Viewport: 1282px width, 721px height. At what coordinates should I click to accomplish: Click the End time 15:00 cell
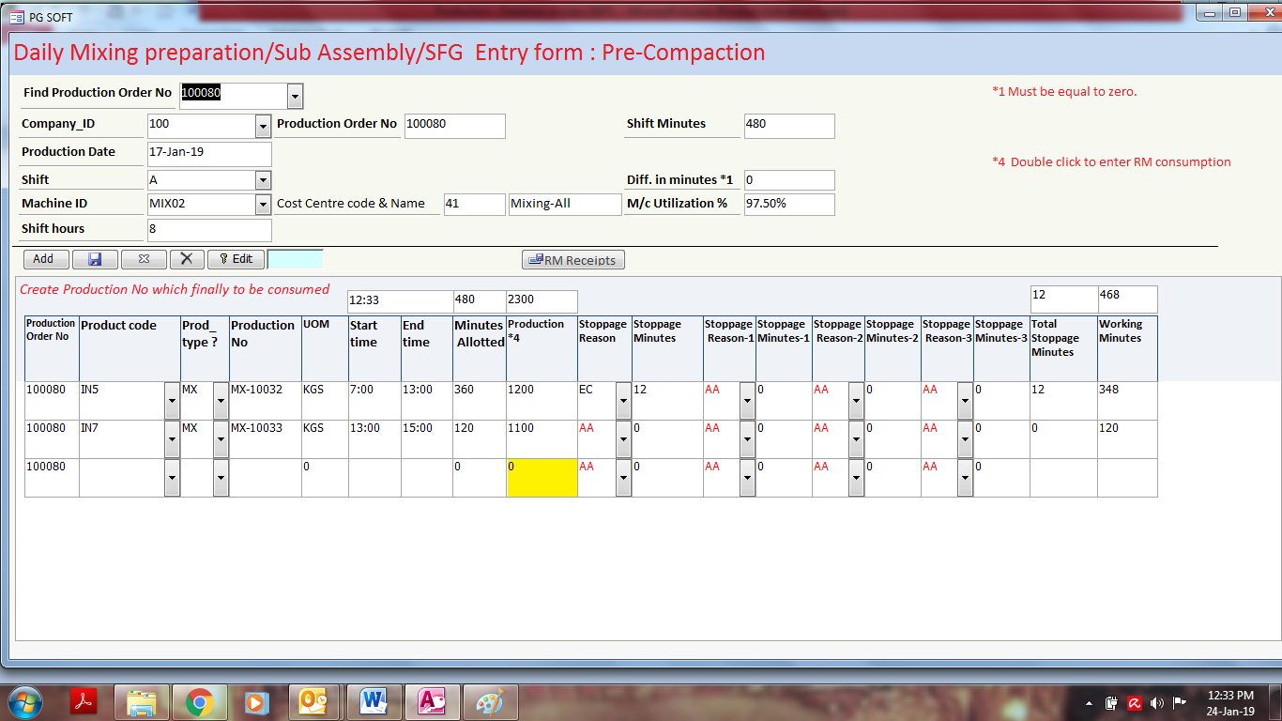pyautogui.click(x=426, y=439)
